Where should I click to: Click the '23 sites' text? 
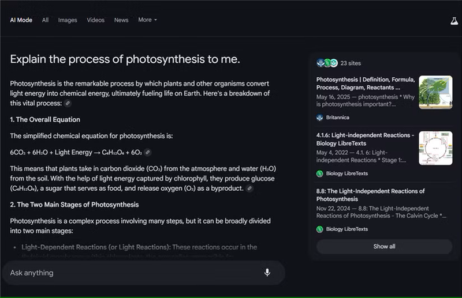[351, 63]
